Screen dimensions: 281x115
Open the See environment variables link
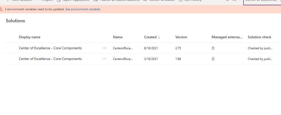click(x=83, y=9)
